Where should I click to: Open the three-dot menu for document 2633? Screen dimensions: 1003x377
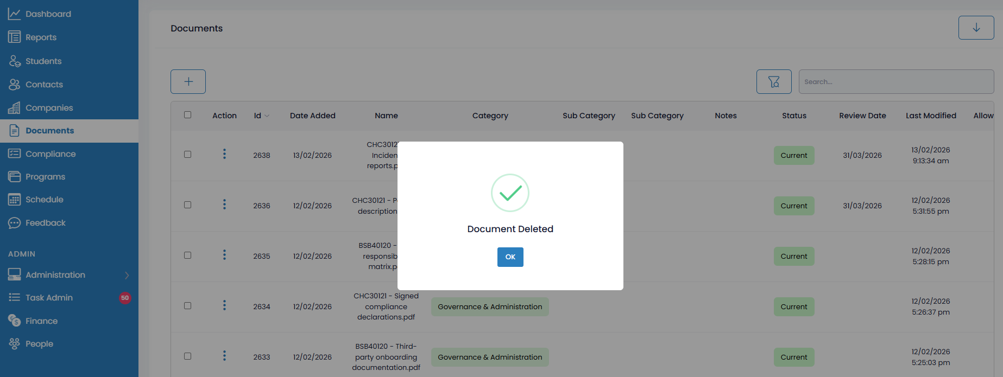click(224, 356)
